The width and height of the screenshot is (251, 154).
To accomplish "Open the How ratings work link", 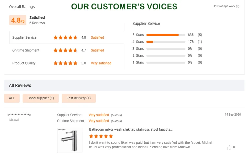I will pos(224,6).
